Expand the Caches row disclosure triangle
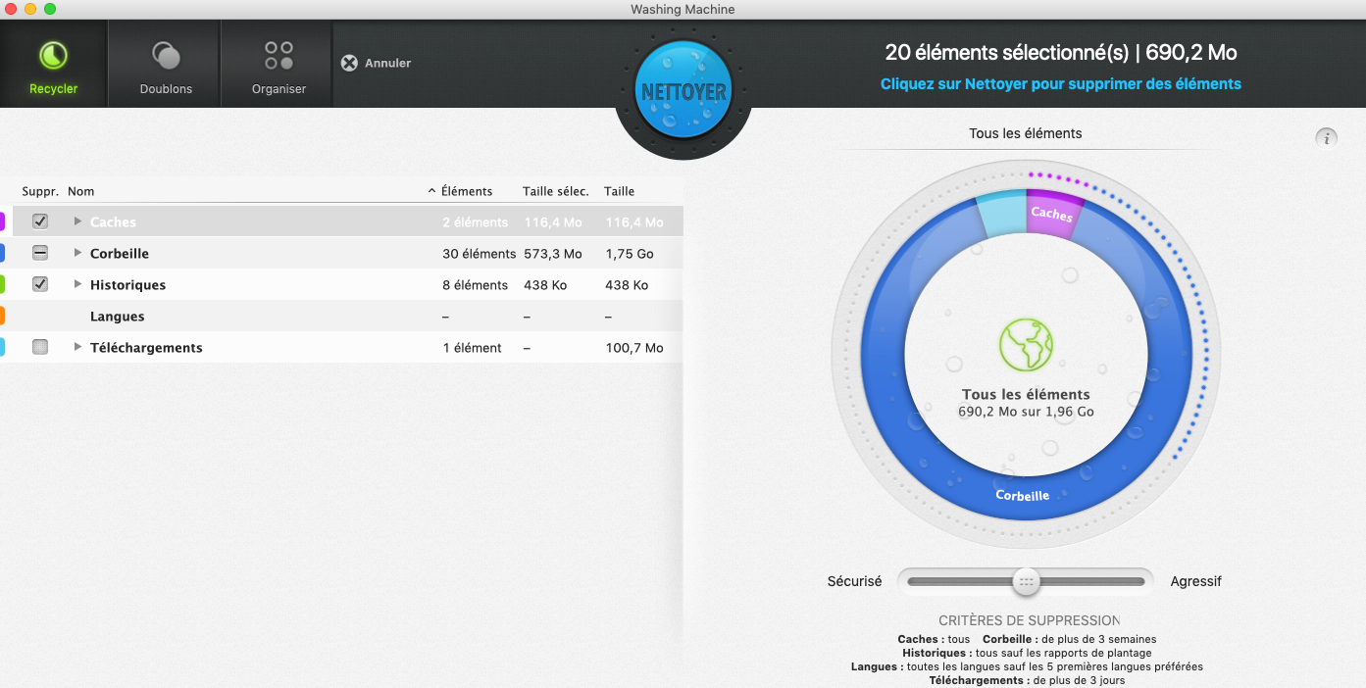1366x688 pixels. (x=78, y=221)
